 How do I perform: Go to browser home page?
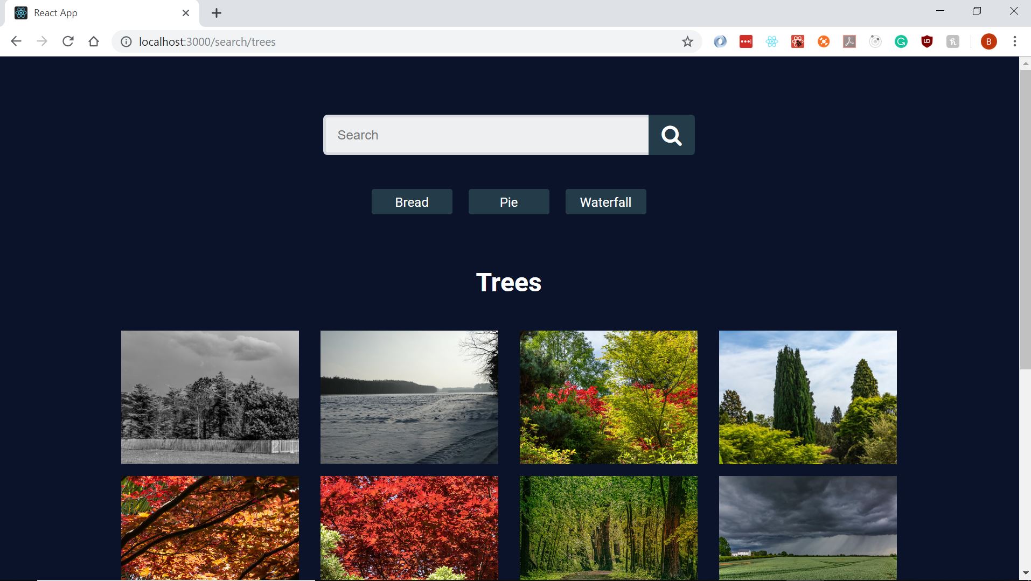click(94, 41)
